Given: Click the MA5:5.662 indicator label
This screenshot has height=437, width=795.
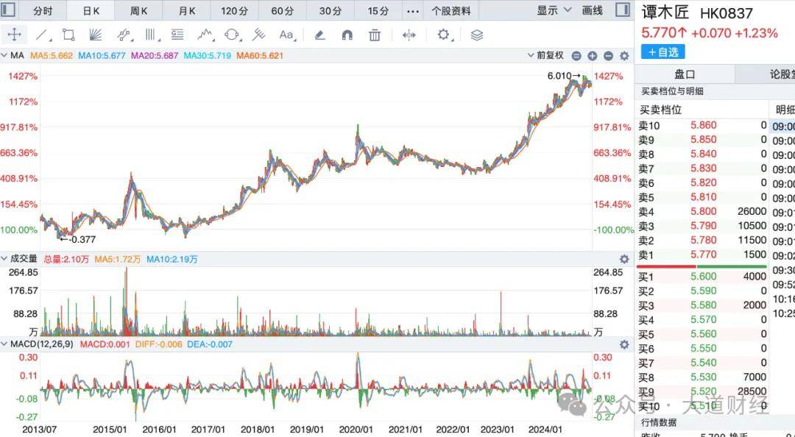Looking at the screenshot, I should (52, 56).
